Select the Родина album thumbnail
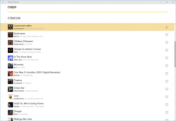 click(11, 81)
